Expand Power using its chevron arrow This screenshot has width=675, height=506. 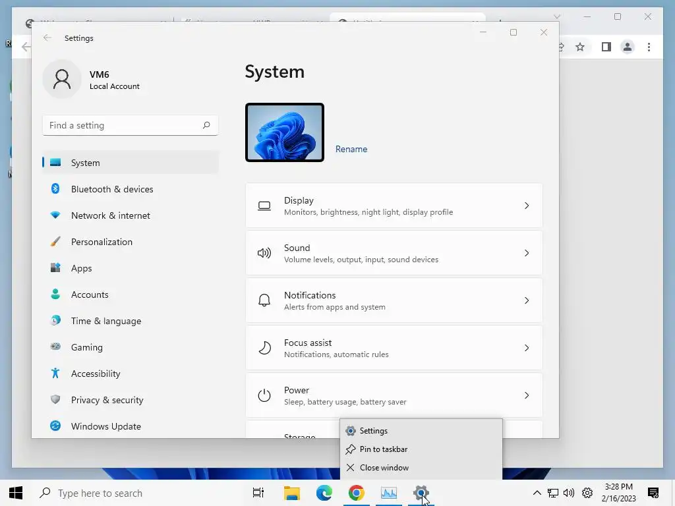[527, 395]
